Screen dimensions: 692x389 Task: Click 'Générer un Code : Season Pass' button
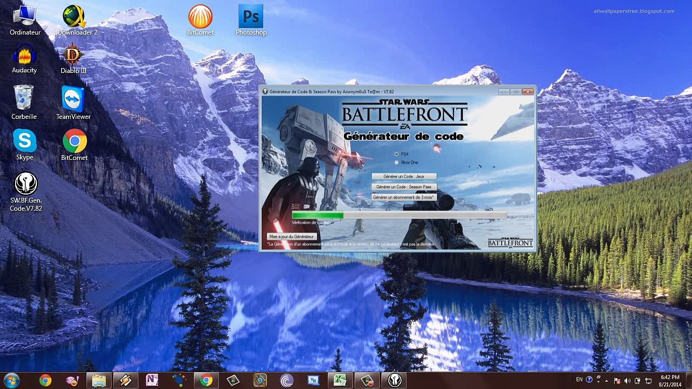click(x=404, y=187)
